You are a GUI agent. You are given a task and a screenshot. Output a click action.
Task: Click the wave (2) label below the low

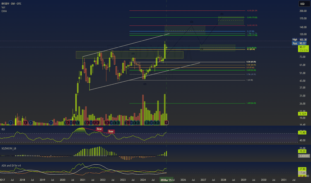145,84
